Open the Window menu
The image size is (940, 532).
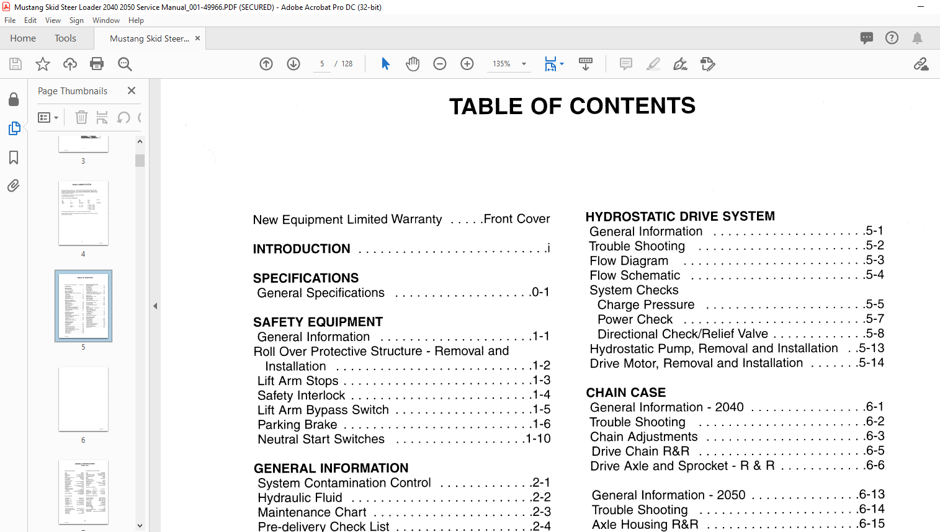[106, 20]
